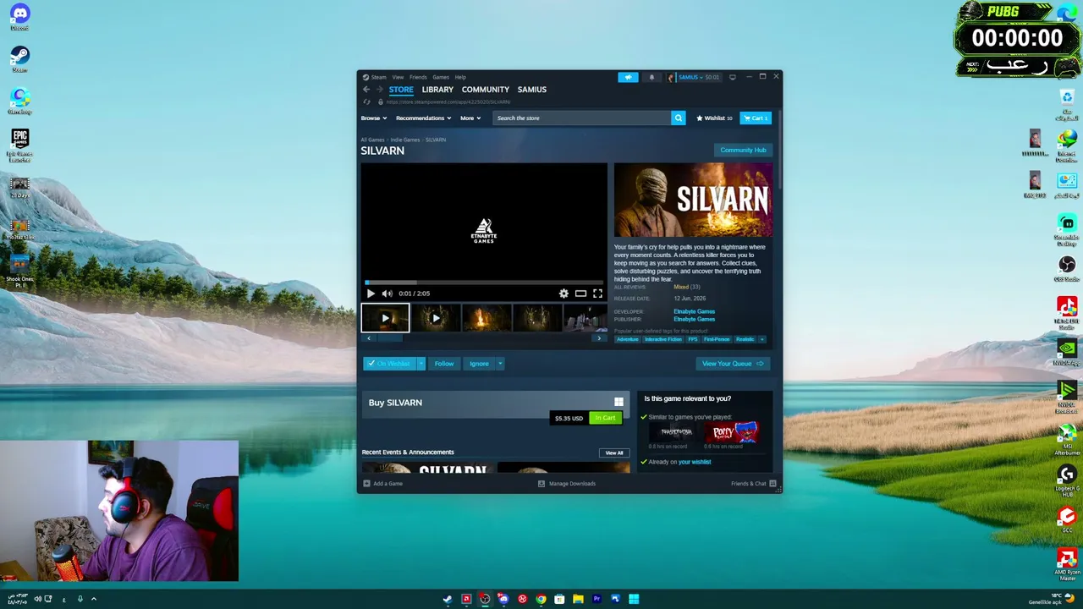This screenshot has height=609, width=1083.
Task: Select the campfire screenshot thumbnail
Action: [x=487, y=318]
